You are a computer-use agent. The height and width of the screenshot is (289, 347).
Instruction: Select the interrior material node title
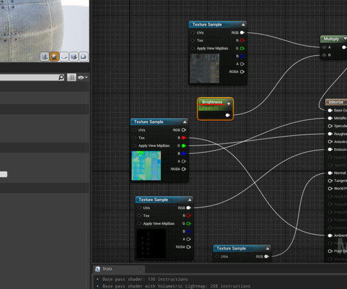(336, 102)
